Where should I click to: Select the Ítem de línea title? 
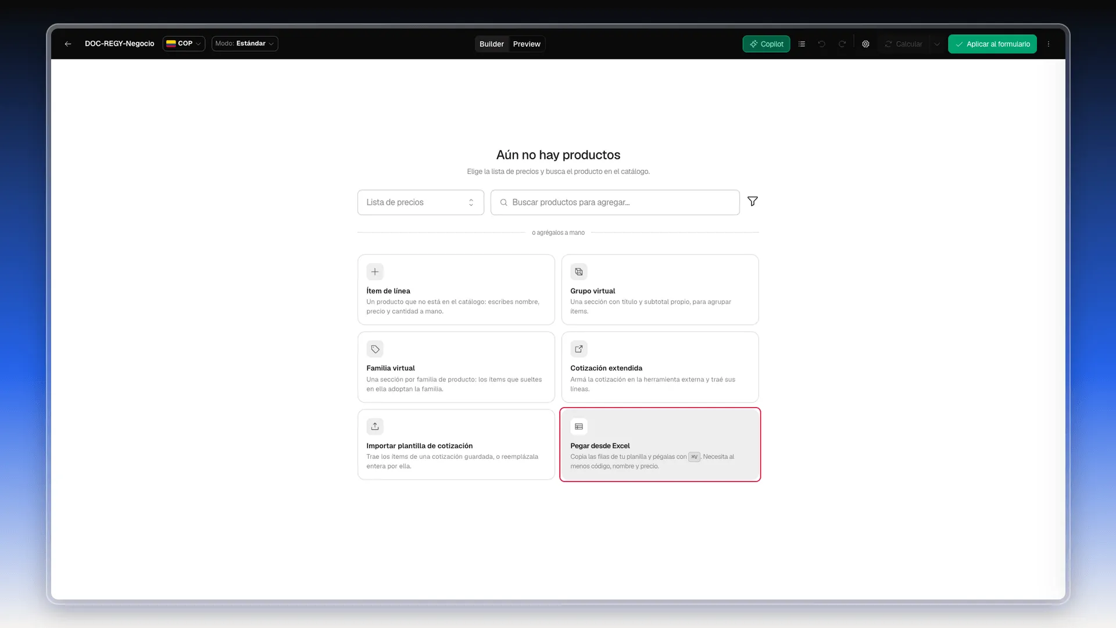coord(388,291)
